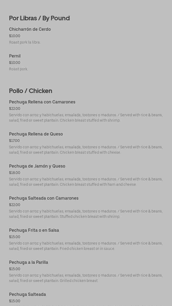Click the Pollo / Chicken section heading
The width and height of the screenshot is (172, 306).
coord(31,91)
